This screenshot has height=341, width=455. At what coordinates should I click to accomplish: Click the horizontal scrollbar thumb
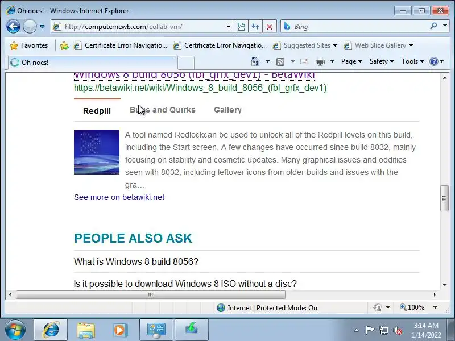pos(151,294)
